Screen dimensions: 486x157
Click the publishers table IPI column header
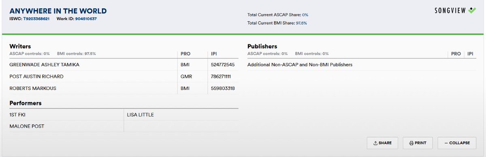pyautogui.click(x=471, y=54)
